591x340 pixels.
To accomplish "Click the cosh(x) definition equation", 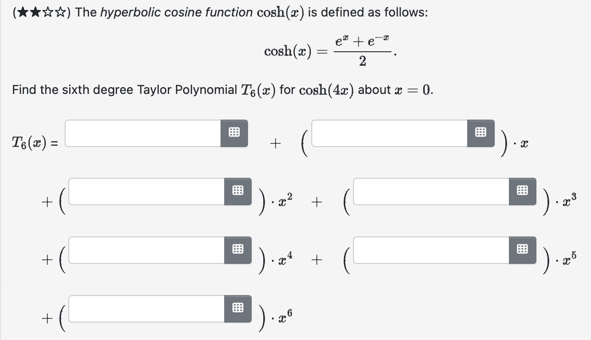I will click(x=327, y=49).
